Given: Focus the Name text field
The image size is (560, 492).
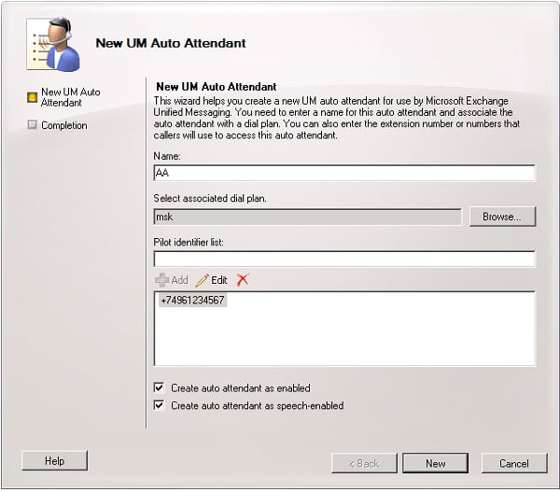Looking at the screenshot, I should pyautogui.click(x=344, y=173).
